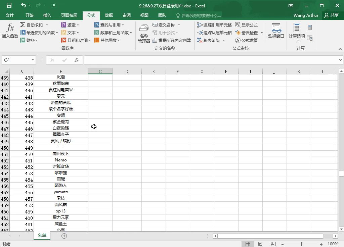Expand the AutoSum (自动求和) dropdown
This screenshot has height=247, width=344.
pyautogui.click(x=47, y=25)
